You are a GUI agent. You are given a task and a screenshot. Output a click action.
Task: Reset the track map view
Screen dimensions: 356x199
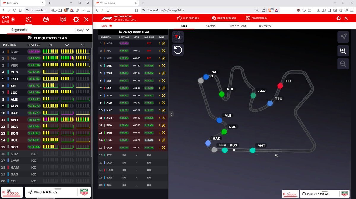[178, 50]
